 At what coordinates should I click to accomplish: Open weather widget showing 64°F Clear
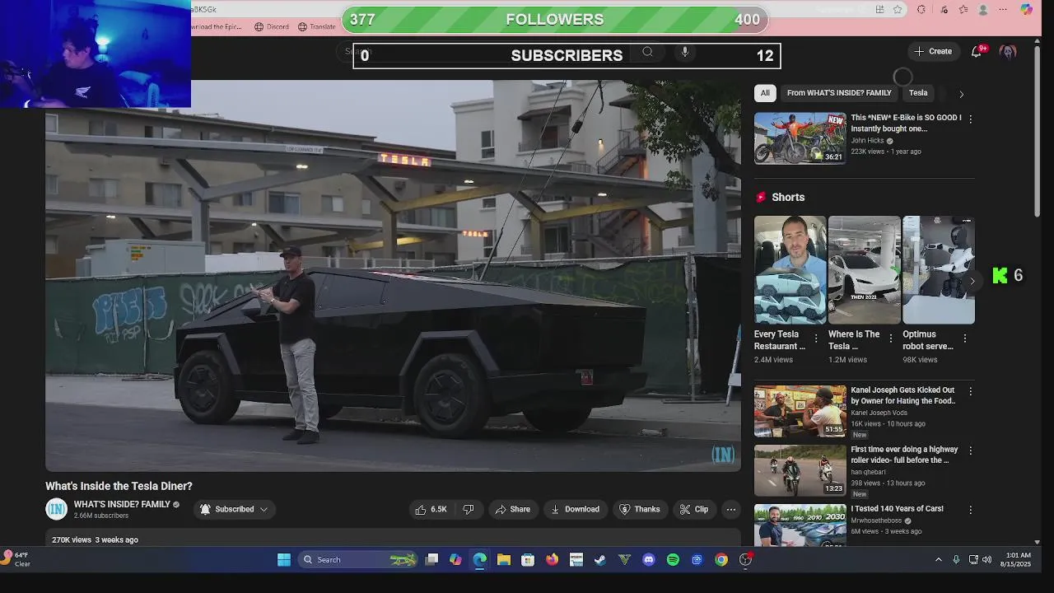(16, 560)
